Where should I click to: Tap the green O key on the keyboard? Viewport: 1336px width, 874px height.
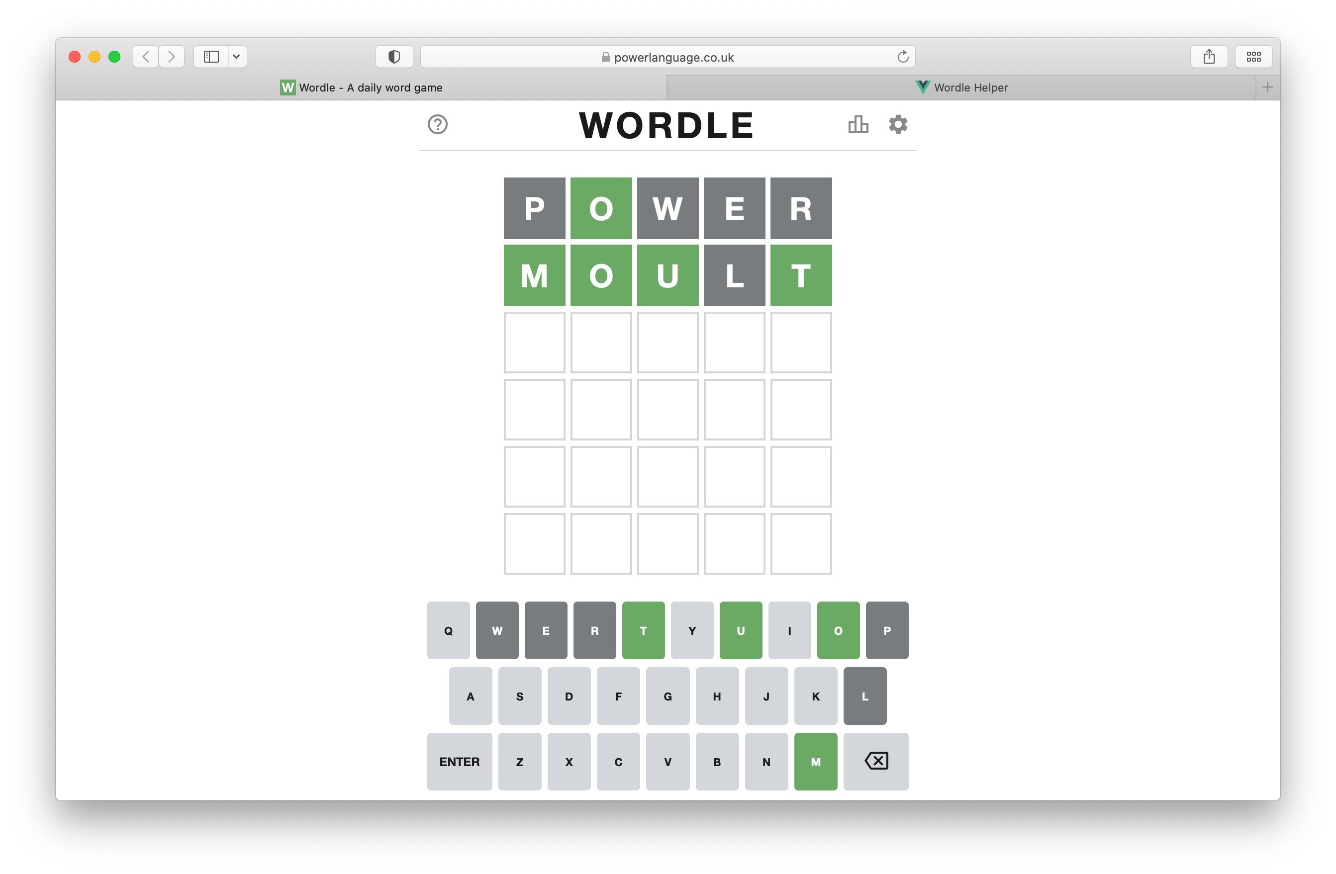(838, 630)
